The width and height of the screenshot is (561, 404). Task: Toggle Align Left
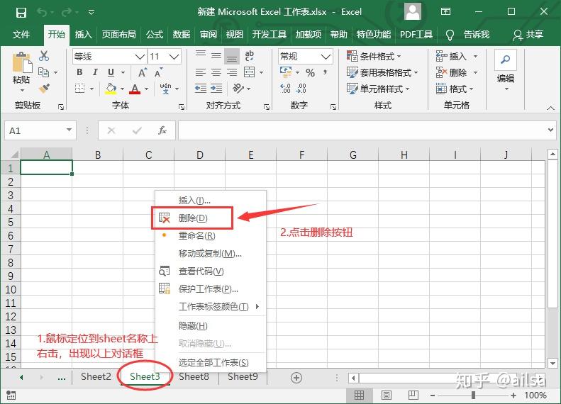point(201,72)
